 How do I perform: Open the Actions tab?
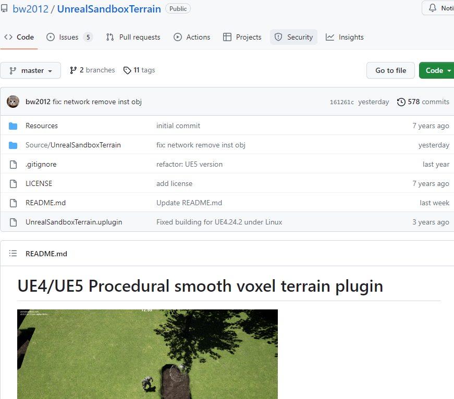click(x=192, y=37)
